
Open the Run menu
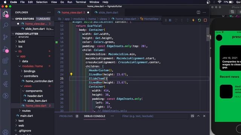pyautogui.click(x=70, y=2)
